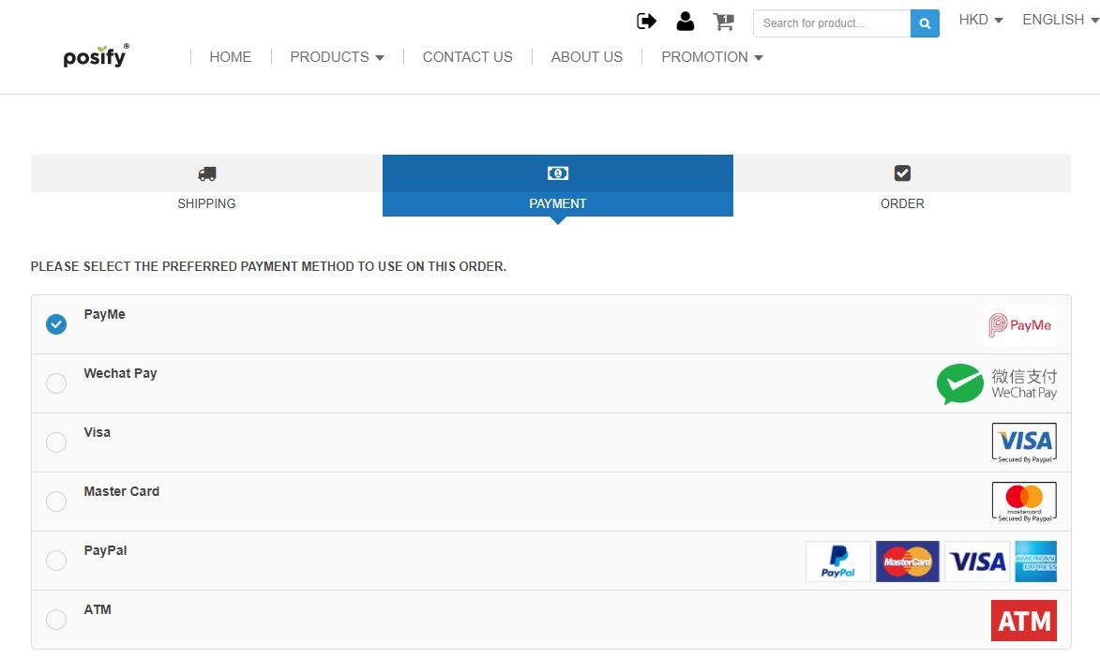This screenshot has width=1100, height=659.
Task: Select the PayMe radio button
Action: click(x=56, y=324)
